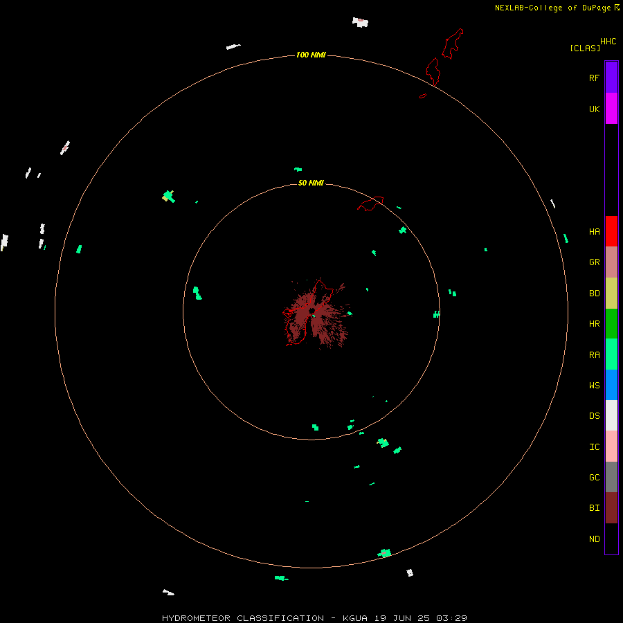Click the RF legend label
The width and height of the screenshot is (623, 623).
(594, 78)
